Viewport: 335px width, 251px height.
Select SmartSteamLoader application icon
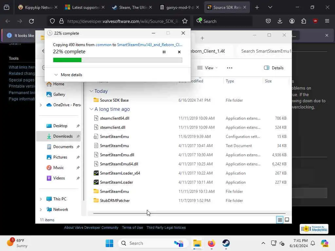(x=96, y=182)
